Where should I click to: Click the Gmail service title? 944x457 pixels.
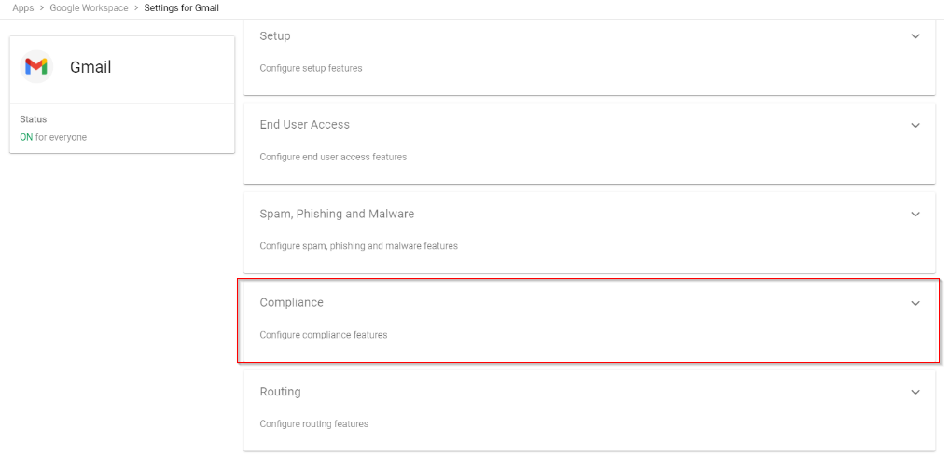90,67
